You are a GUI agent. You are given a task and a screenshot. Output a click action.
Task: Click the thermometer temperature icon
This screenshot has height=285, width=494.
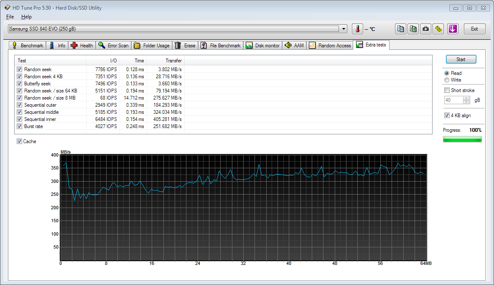point(357,29)
